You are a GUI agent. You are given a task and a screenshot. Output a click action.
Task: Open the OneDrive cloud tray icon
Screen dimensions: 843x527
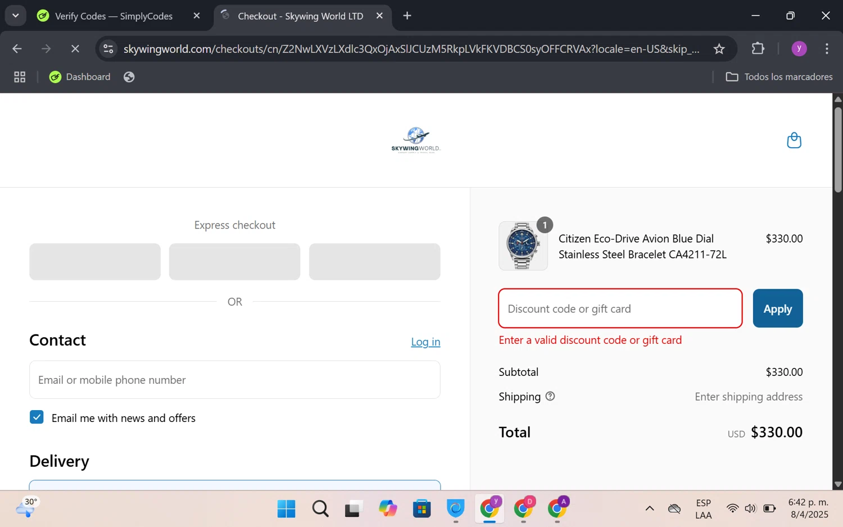tap(674, 509)
